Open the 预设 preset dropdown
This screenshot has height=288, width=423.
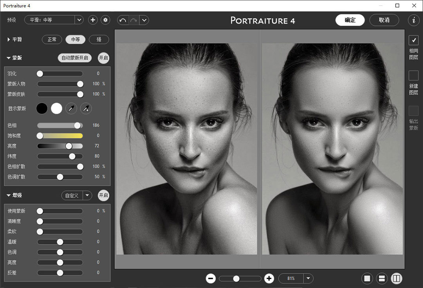(x=79, y=20)
